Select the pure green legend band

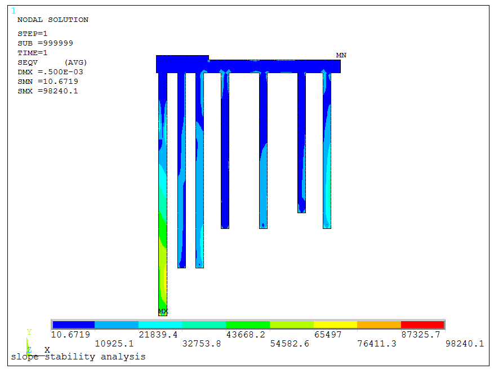click(x=248, y=325)
